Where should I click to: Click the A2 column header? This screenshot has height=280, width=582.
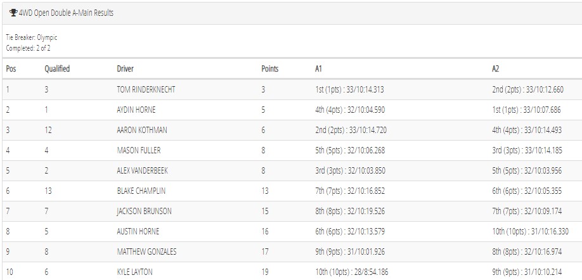pyautogui.click(x=496, y=68)
